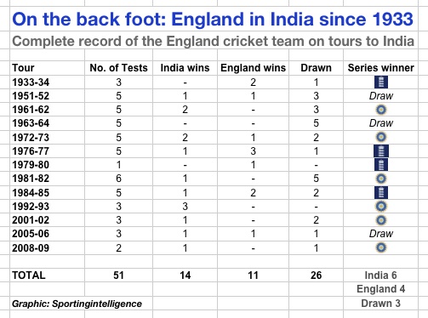Click the India crest for the 1981-82 tour
Image resolution: width=428 pixels, height=318 pixels.
[381, 179]
